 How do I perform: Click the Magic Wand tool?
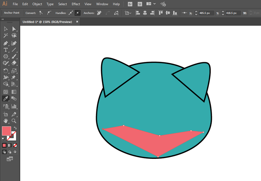coord(6,36)
